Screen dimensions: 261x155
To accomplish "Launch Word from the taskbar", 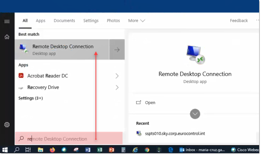I will point(88,150).
